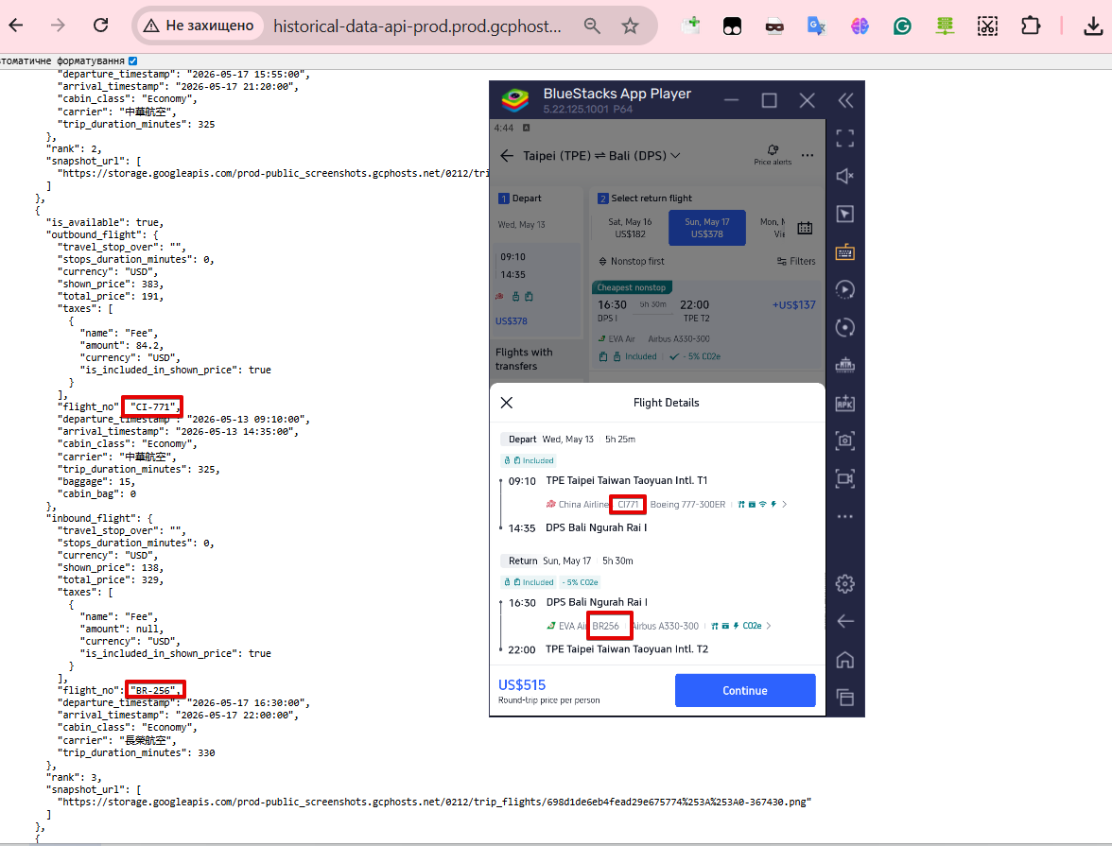Close the Flight Details sheet
Viewport: 1112px width, 846px height.
click(507, 403)
